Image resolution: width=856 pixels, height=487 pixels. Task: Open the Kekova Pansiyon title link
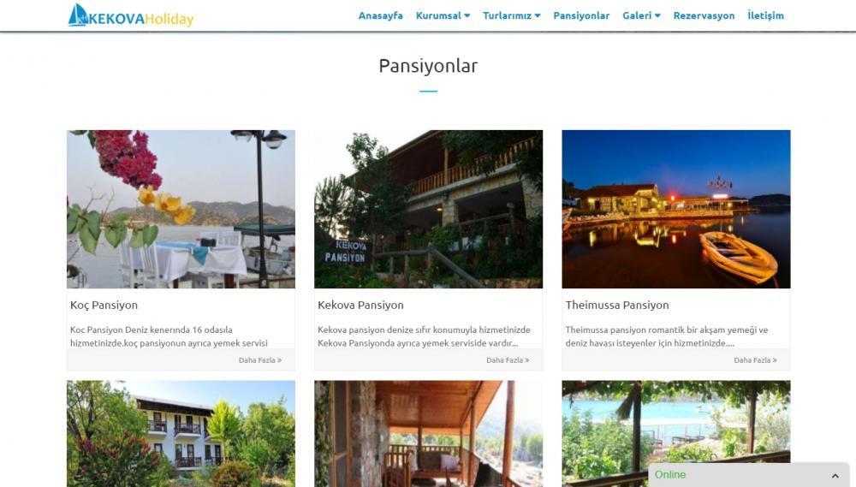(361, 306)
